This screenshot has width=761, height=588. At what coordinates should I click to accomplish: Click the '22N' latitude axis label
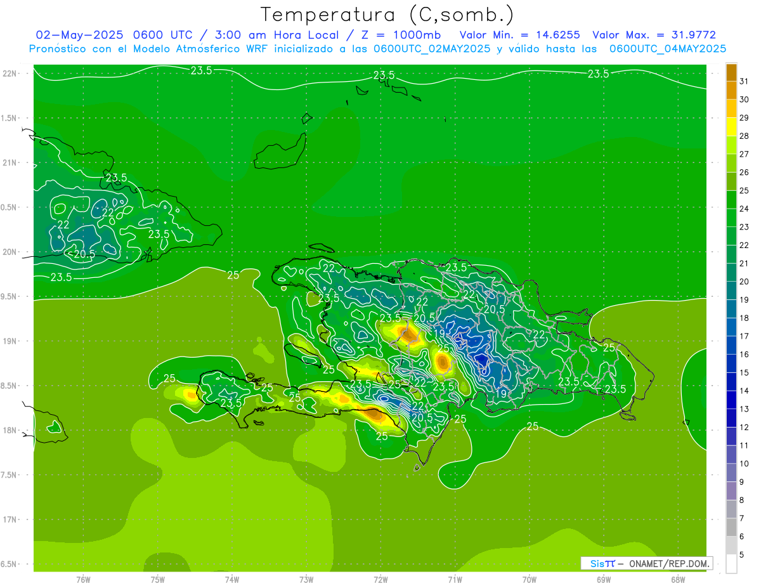[x=10, y=74]
